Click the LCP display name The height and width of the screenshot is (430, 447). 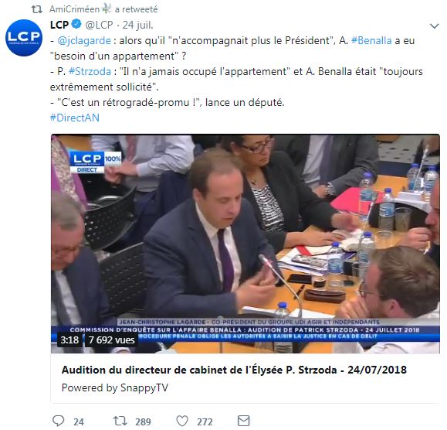point(59,25)
